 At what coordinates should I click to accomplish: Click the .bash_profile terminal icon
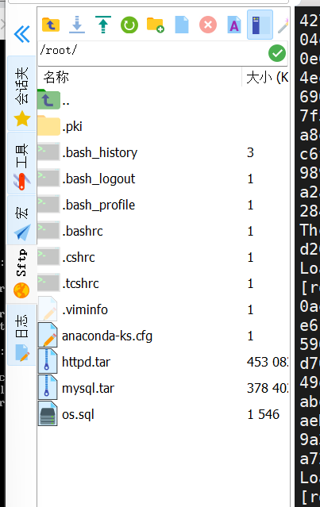(48, 205)
